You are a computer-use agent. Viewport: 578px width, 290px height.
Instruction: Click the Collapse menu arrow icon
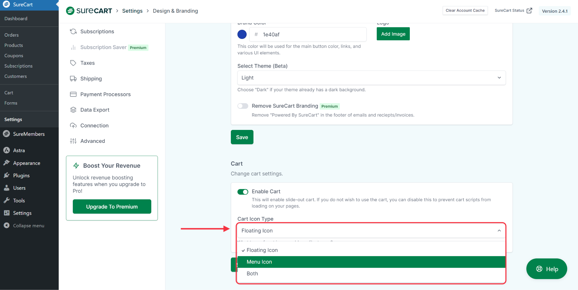tap(6, 225)
